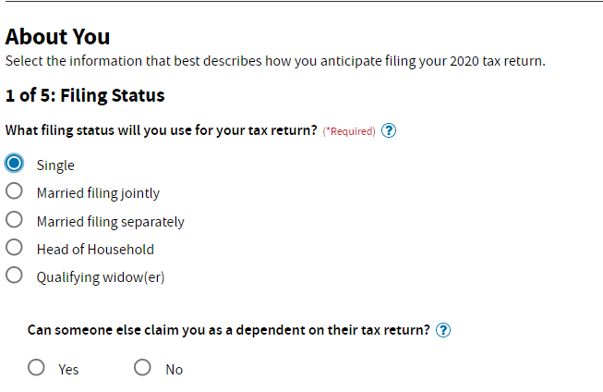
Task: Select the Single radio button
Action: [14, 164]
